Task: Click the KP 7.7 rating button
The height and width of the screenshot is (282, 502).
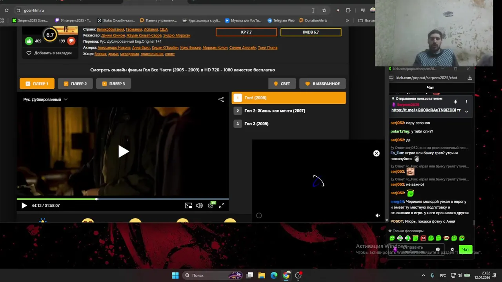Action: [x=246, y=32]
